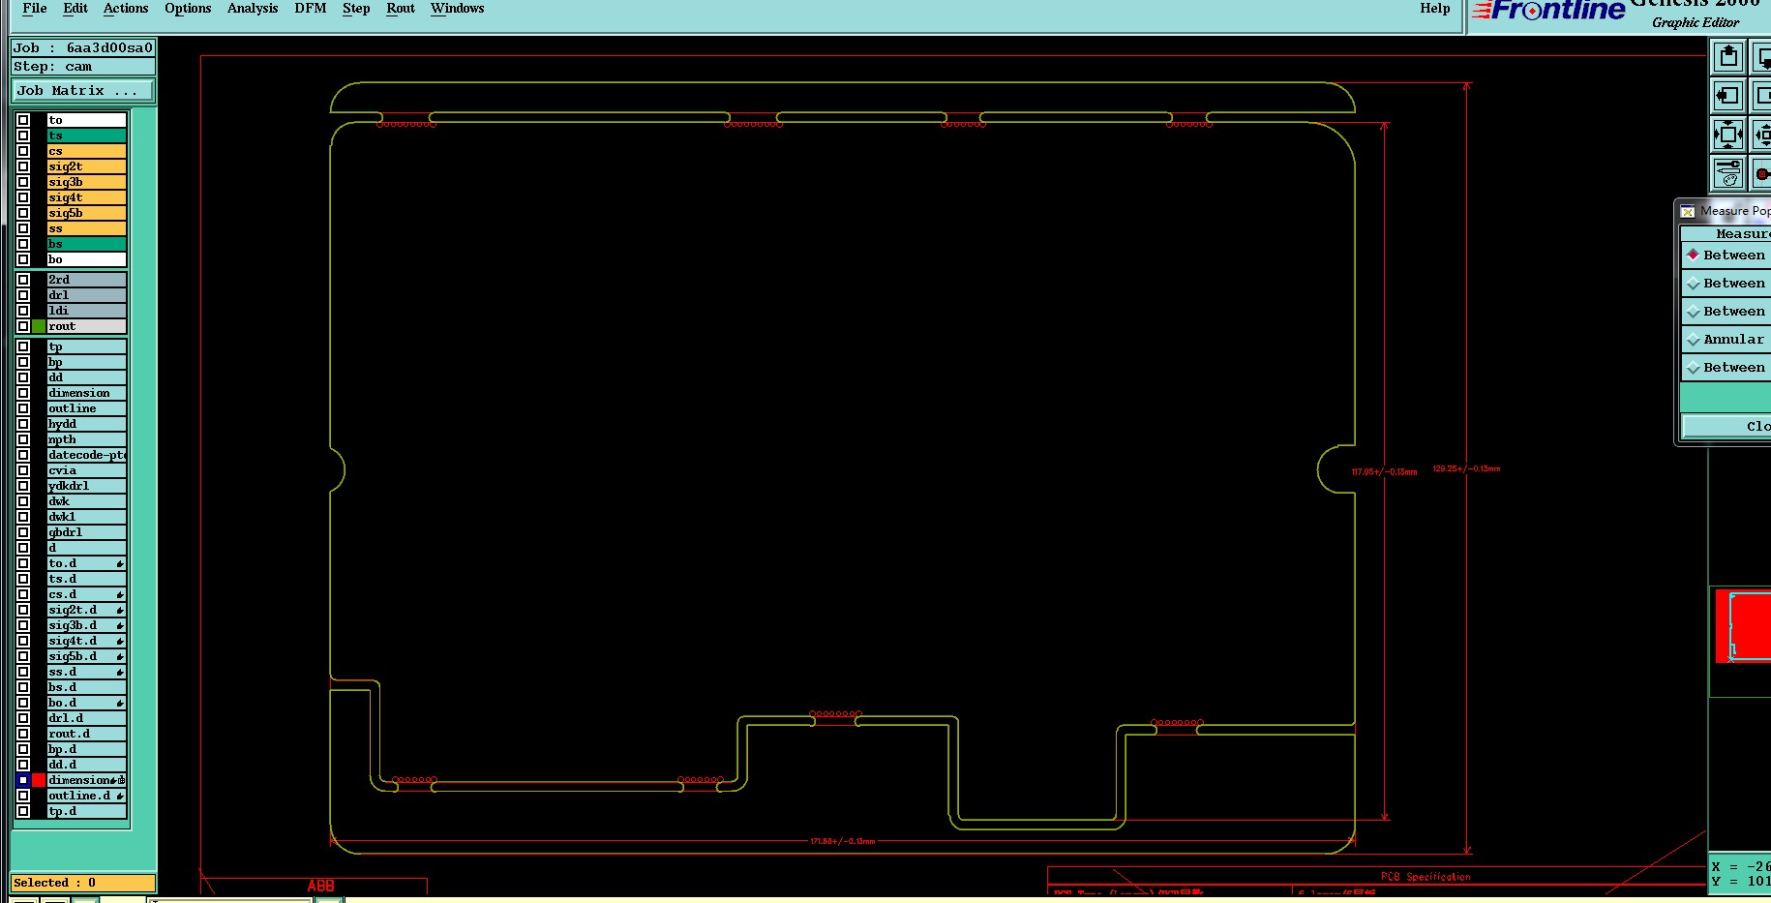Click the pan-left arrow icon in right toolbar
This screenshot has height=903, width=1771.
pos(1728,96)
